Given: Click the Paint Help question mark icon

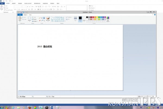Looking at the screenshot, I should [155, 15].
